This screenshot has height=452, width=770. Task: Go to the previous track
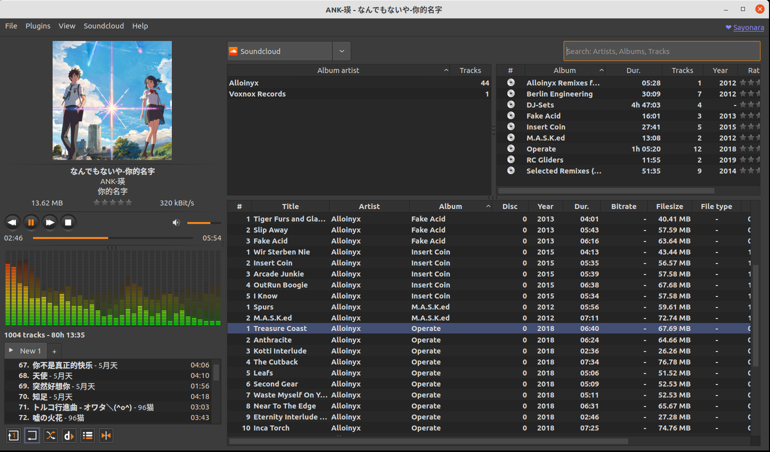pos(12,222)
